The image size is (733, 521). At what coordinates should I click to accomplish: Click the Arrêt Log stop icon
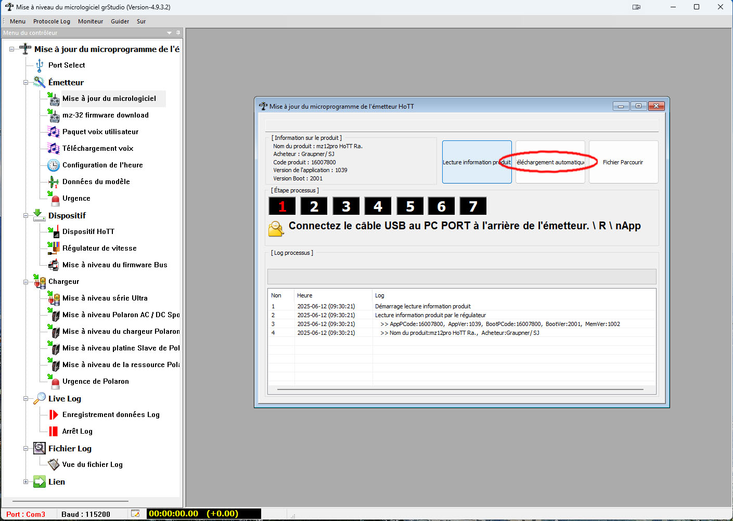54,432
